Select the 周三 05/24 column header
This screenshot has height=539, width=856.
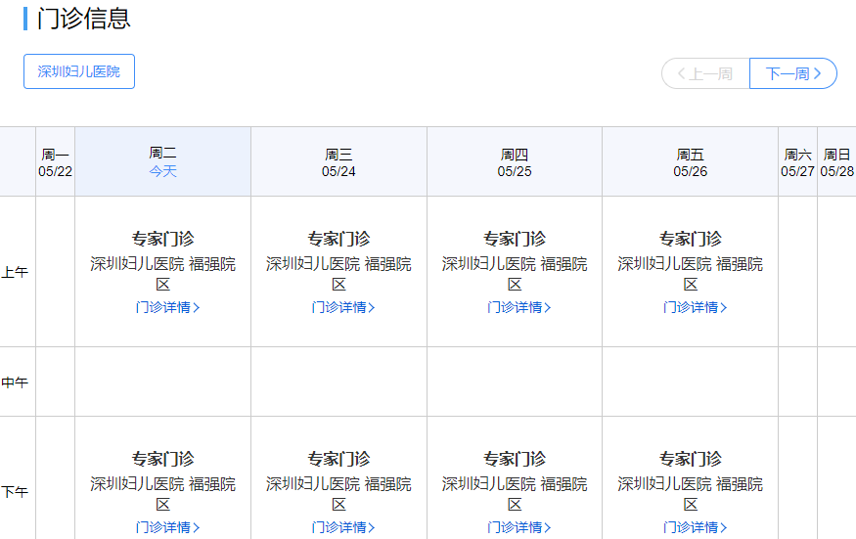[338, 162]
